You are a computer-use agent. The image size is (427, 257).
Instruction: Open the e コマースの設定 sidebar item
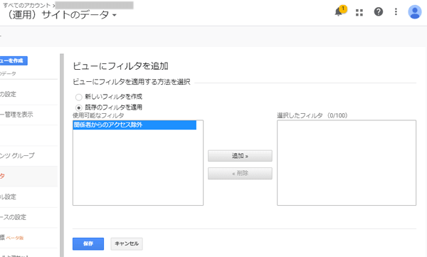pyautogui.click(x=13, y=217)
